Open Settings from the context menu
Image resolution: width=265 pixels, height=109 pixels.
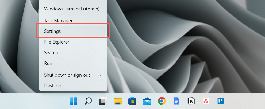[x=73, y=31]
